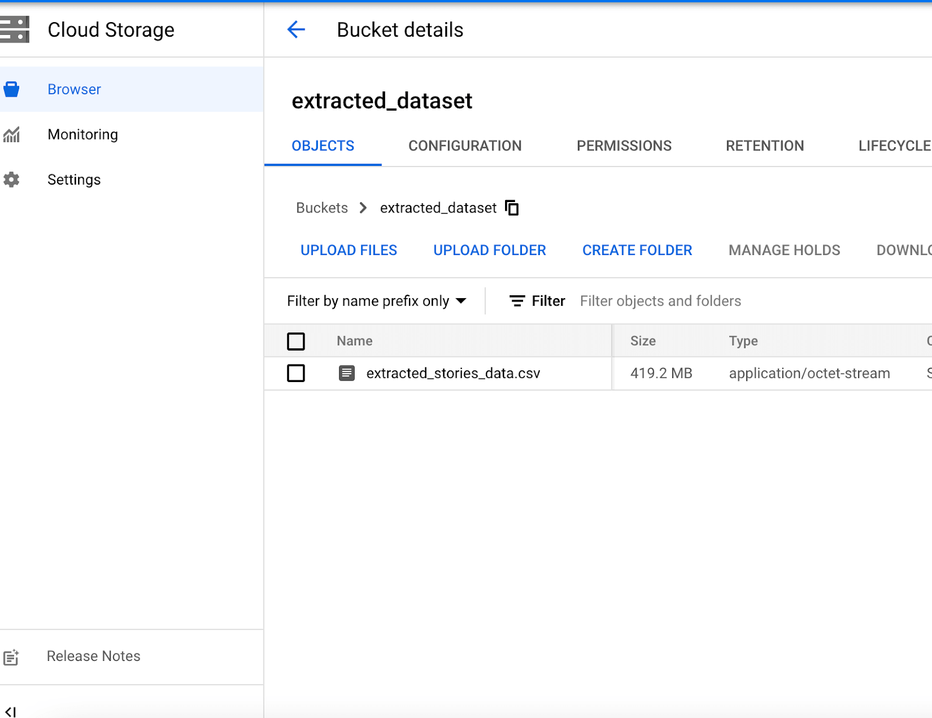Click the Filter lines icon
The height and width of the screenshot is (718, 932).
tap(517, 301)
